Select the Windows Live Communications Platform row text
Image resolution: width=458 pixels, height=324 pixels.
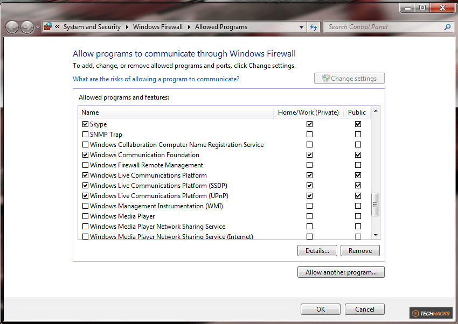point(148,175)
